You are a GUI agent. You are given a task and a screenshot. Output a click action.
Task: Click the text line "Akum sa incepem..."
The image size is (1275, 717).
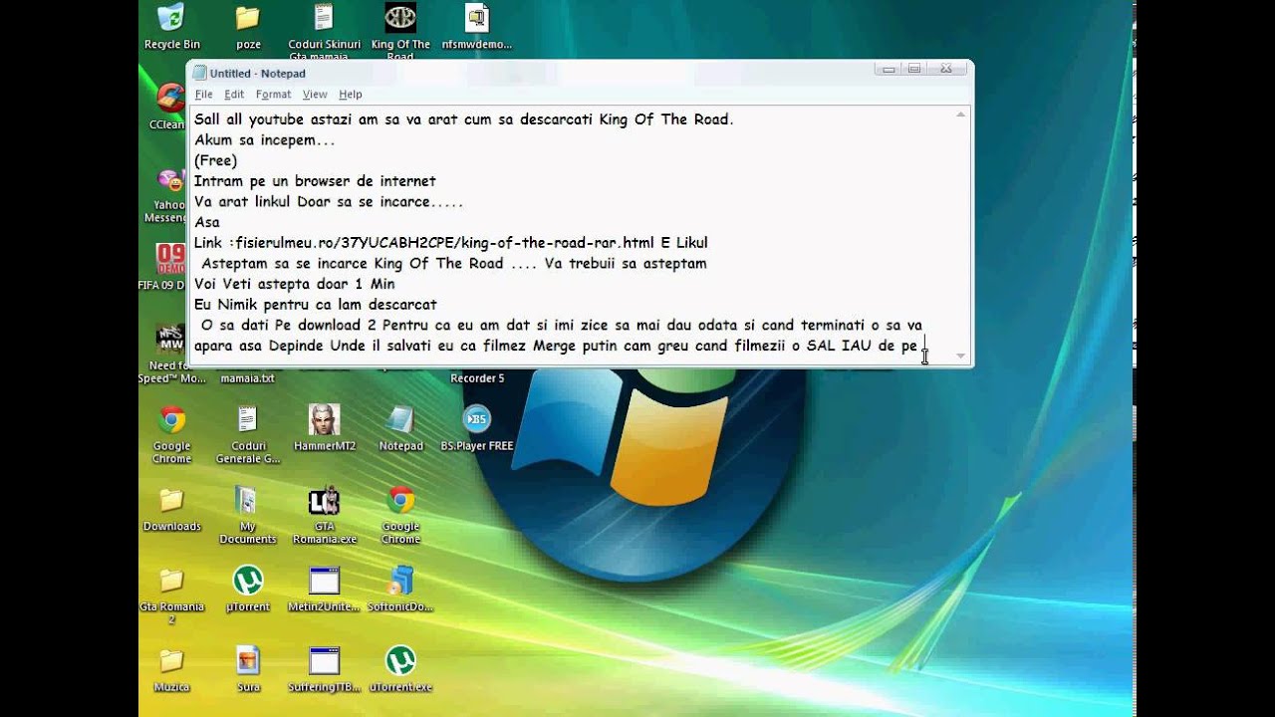click(x=265, y=140)
